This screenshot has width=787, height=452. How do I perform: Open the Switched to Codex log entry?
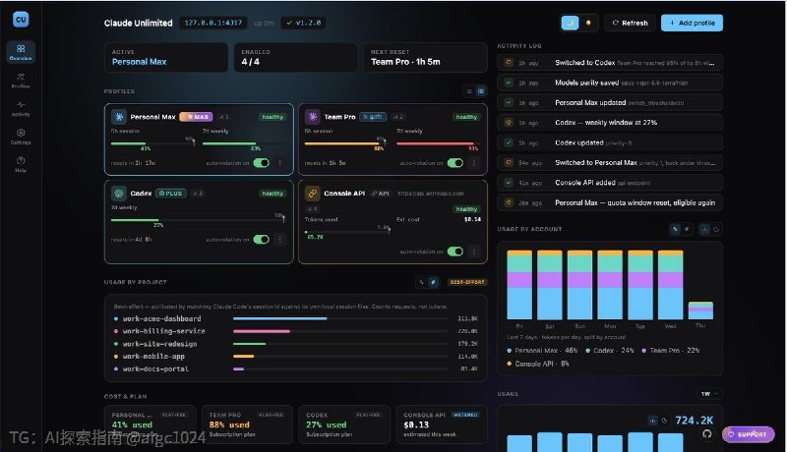click(610, 63)
